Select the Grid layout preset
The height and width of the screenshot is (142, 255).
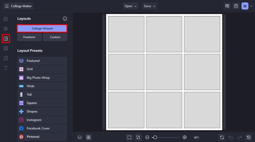pyautogui.click(x=42, y=69)
